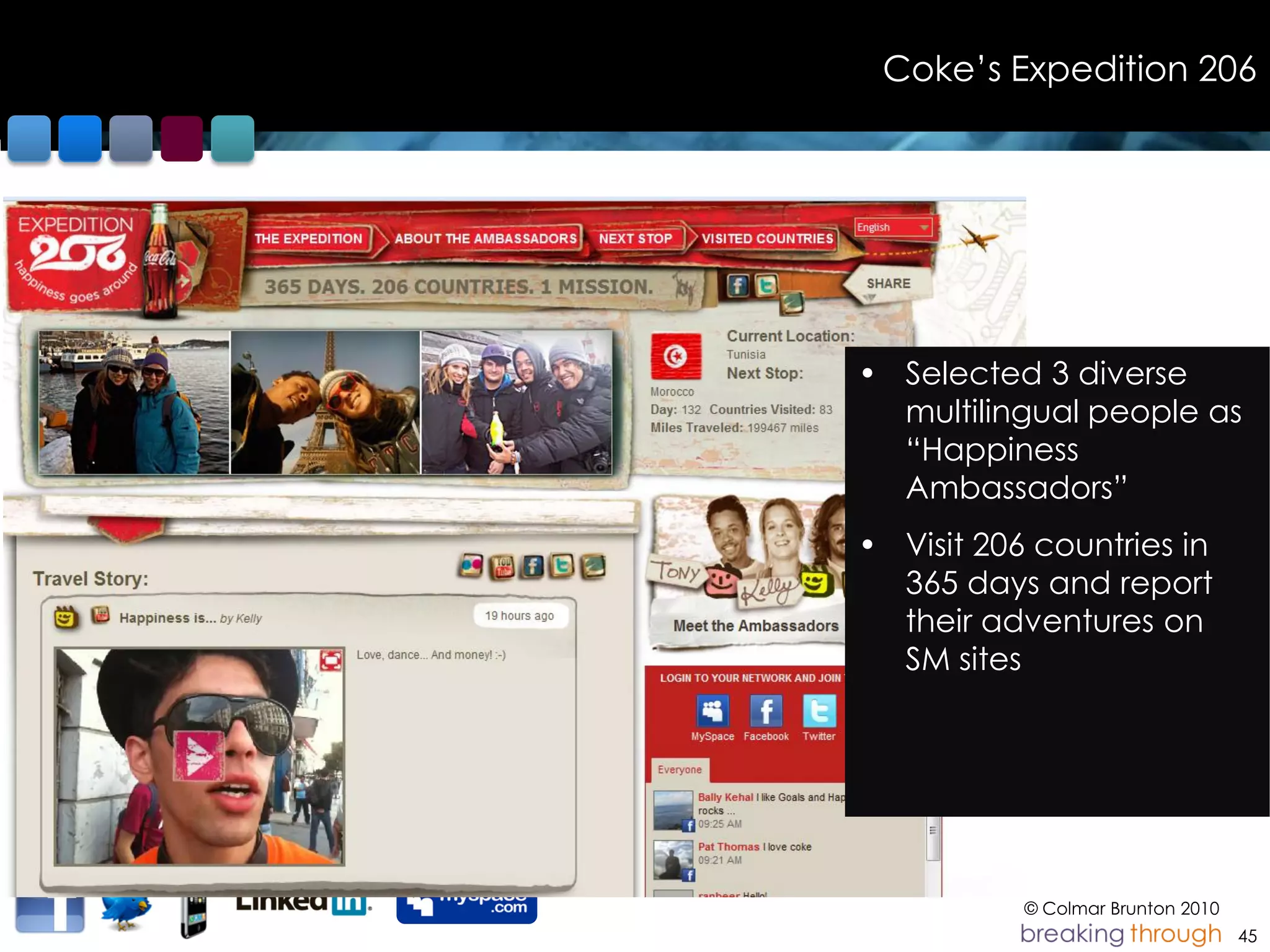Log in with Facebook icon
Screen dimensions: 1270x952
coord(766,711)
